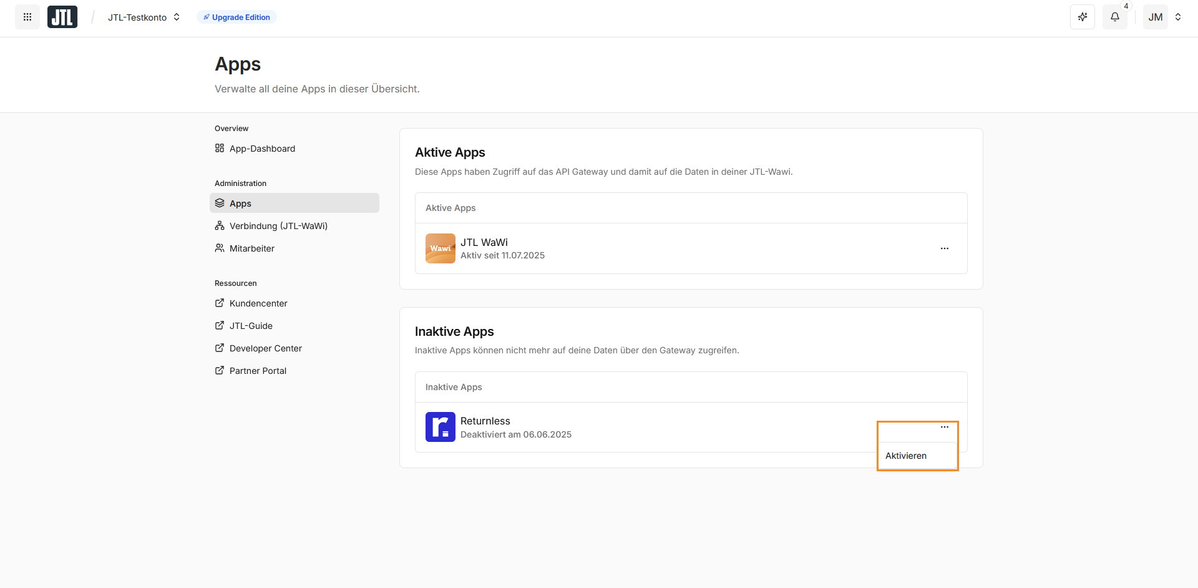Click the Returnless app icon
1198x588 pixels.
pyautogui.click(x=441, y=427)
